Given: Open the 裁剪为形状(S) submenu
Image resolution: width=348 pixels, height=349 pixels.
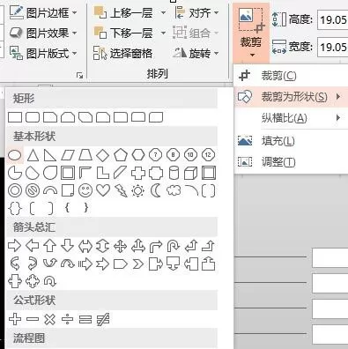Looking at the screenshot, I should pos(291,96).
